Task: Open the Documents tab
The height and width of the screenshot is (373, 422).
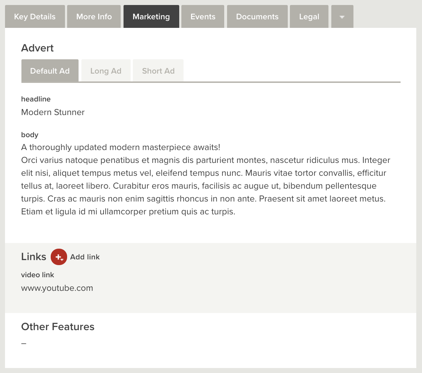Action: (257, 16)
